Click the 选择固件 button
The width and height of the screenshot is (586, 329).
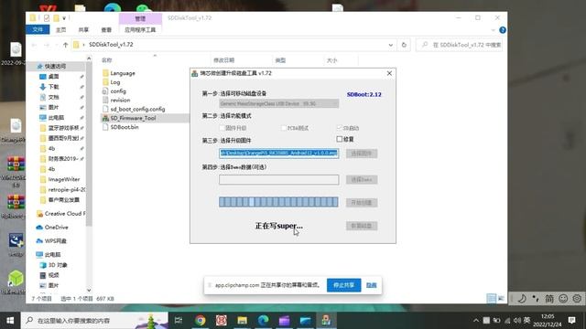tap(362, 154)
